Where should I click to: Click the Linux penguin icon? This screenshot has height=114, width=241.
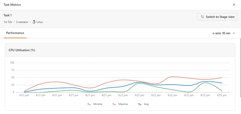pos(34,22)
